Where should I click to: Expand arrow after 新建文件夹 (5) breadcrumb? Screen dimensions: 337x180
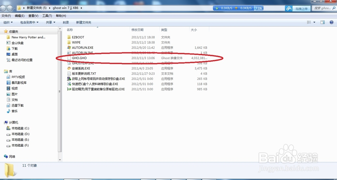pyautogui.click(x=50, y=8)
